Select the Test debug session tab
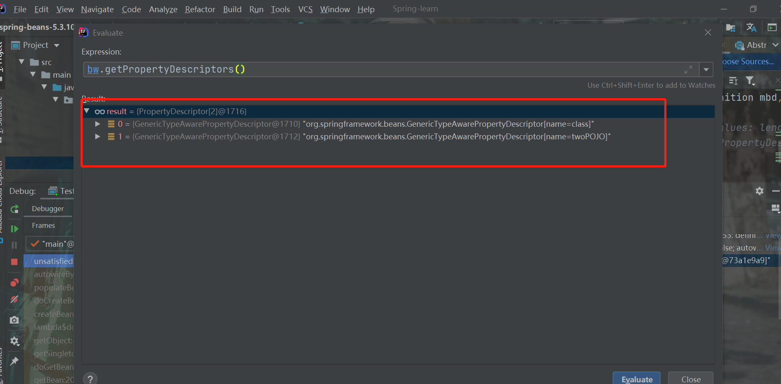The image size is (781, 384). click(x=61, y=191)
